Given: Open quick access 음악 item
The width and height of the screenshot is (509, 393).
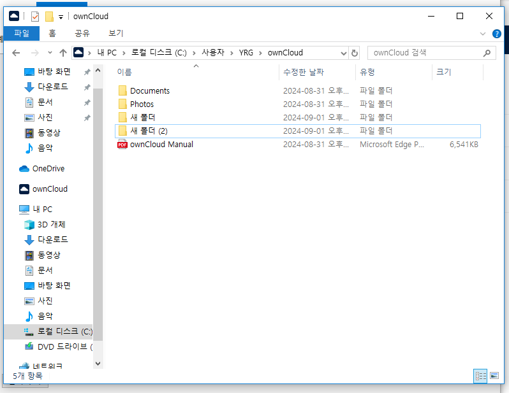Looking at the screenshot, I should 45,148.
